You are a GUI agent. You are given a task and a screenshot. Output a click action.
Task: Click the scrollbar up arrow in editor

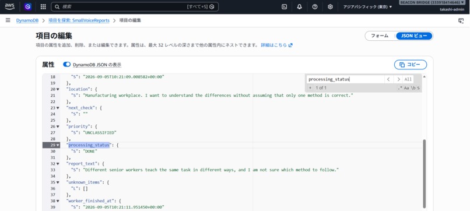click(424, 77)
